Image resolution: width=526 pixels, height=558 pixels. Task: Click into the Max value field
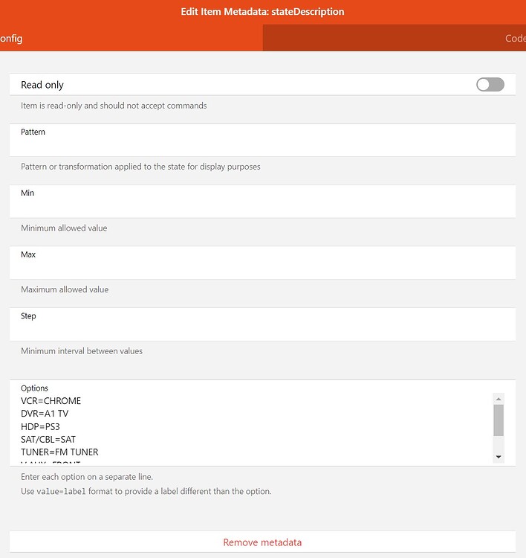point(262,268)
